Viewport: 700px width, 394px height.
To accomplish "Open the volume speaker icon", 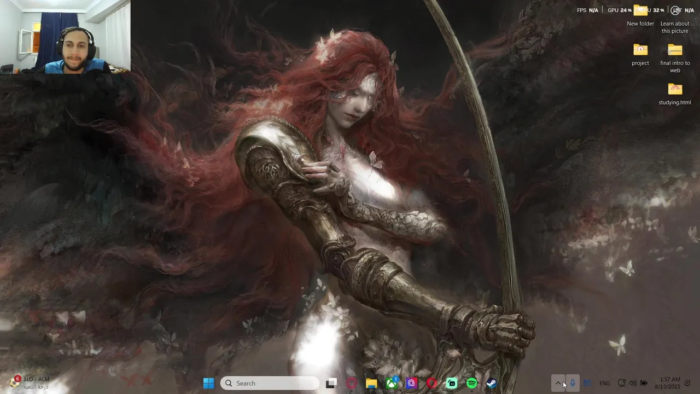I will tap(633, 384).
